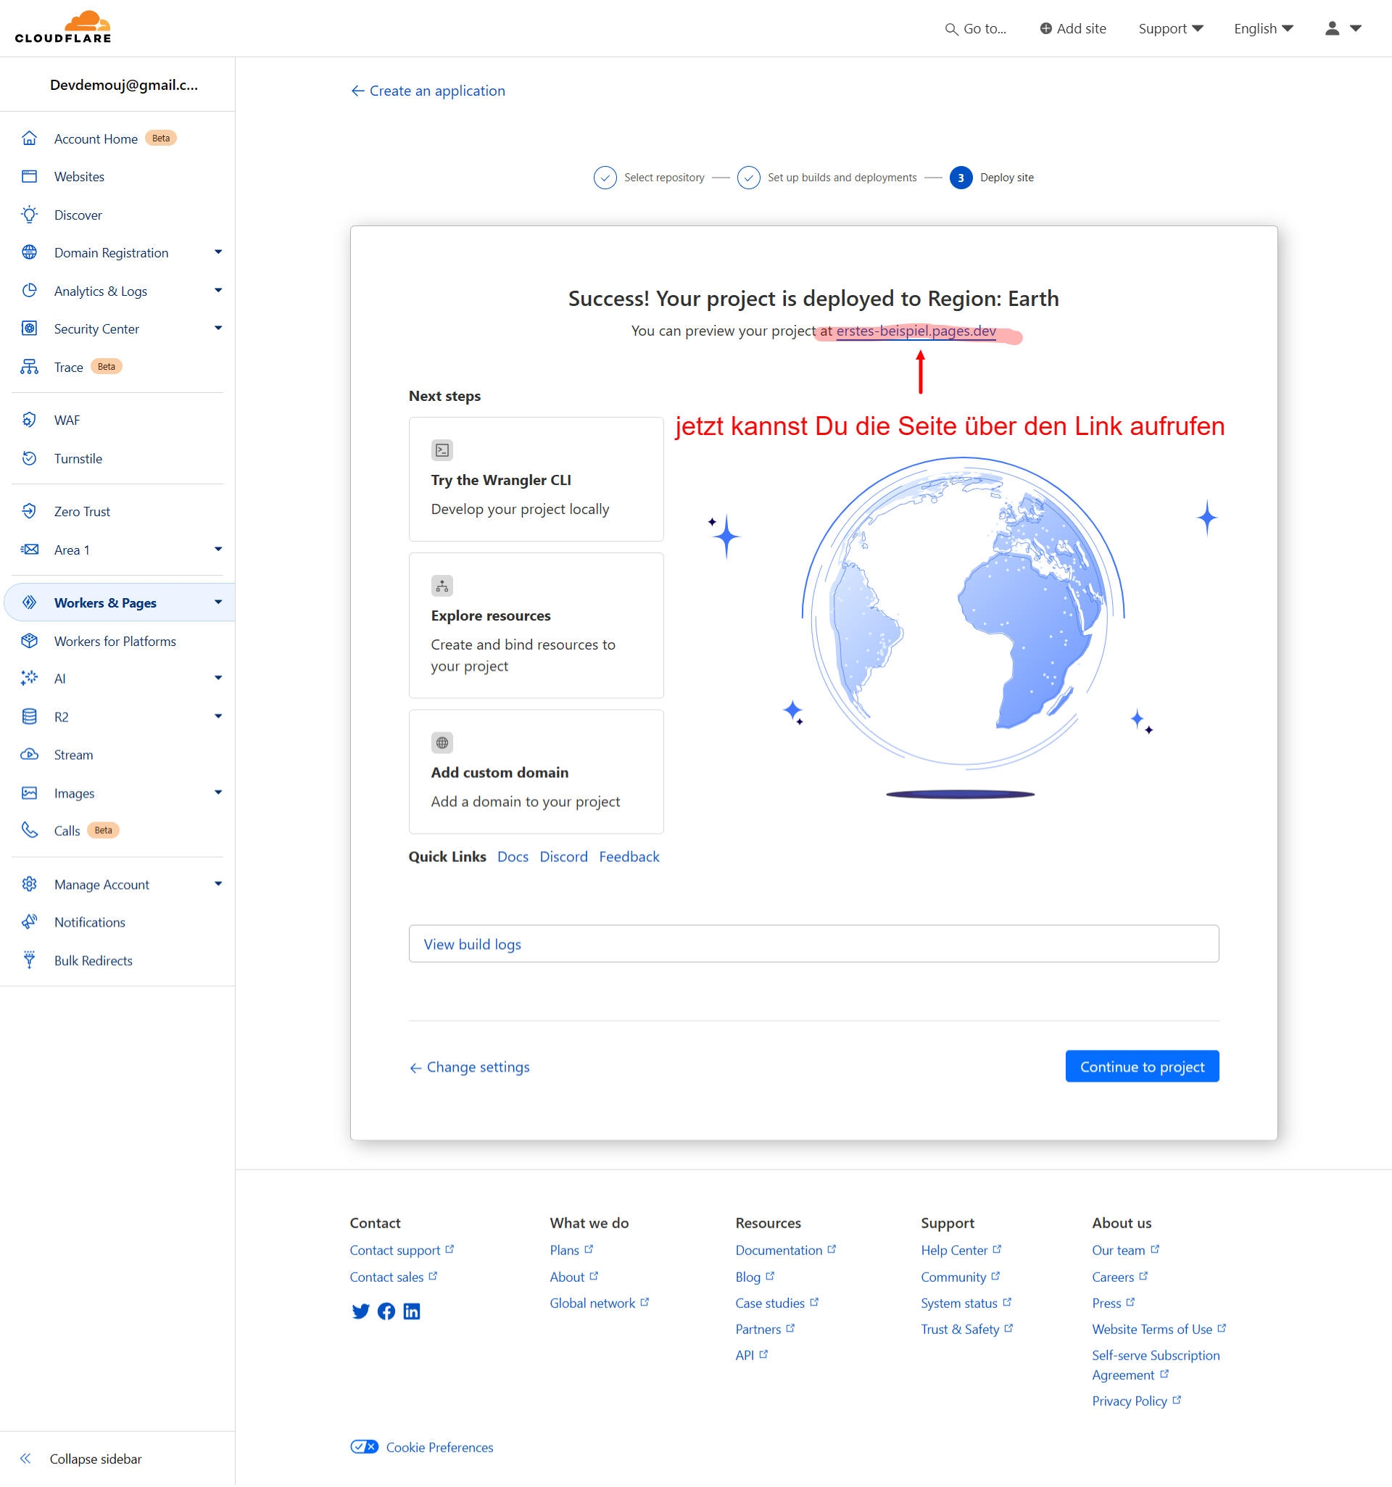Open the Facebook social icon
Image resolution: width=1392 pixels, height=1487 pixels.
(386, 1312)
